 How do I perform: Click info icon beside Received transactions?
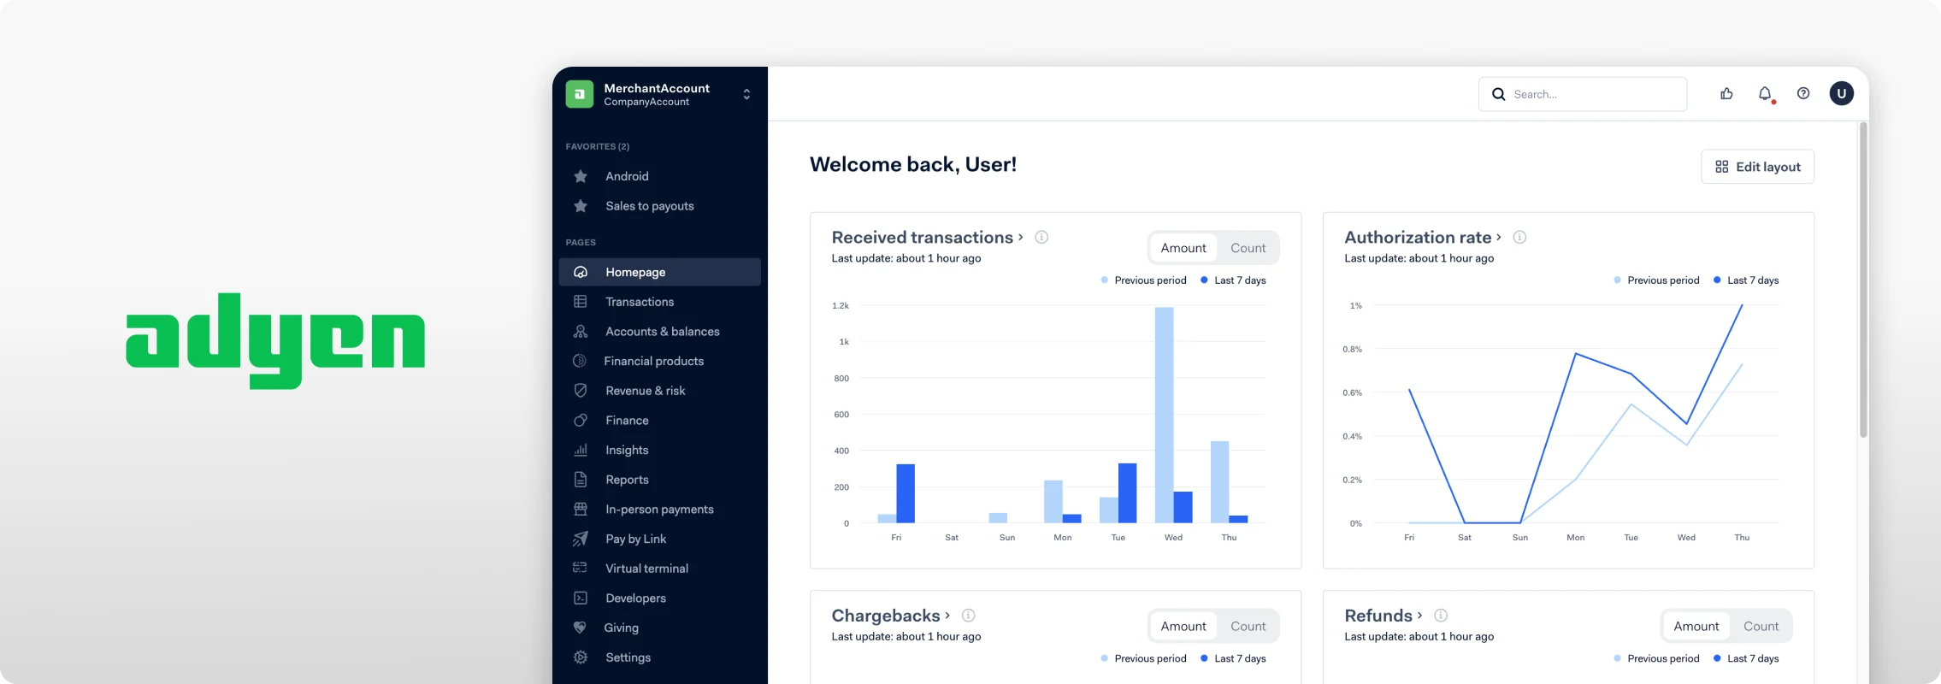click(x=1041, y=237)
